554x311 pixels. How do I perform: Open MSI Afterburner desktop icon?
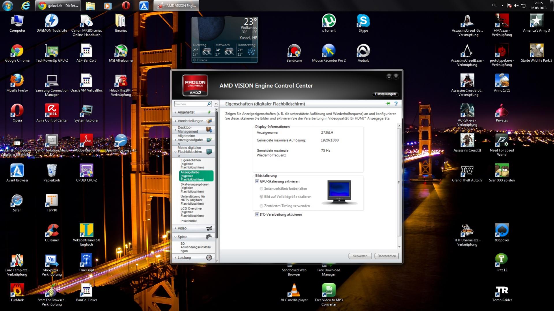point(121,54)
